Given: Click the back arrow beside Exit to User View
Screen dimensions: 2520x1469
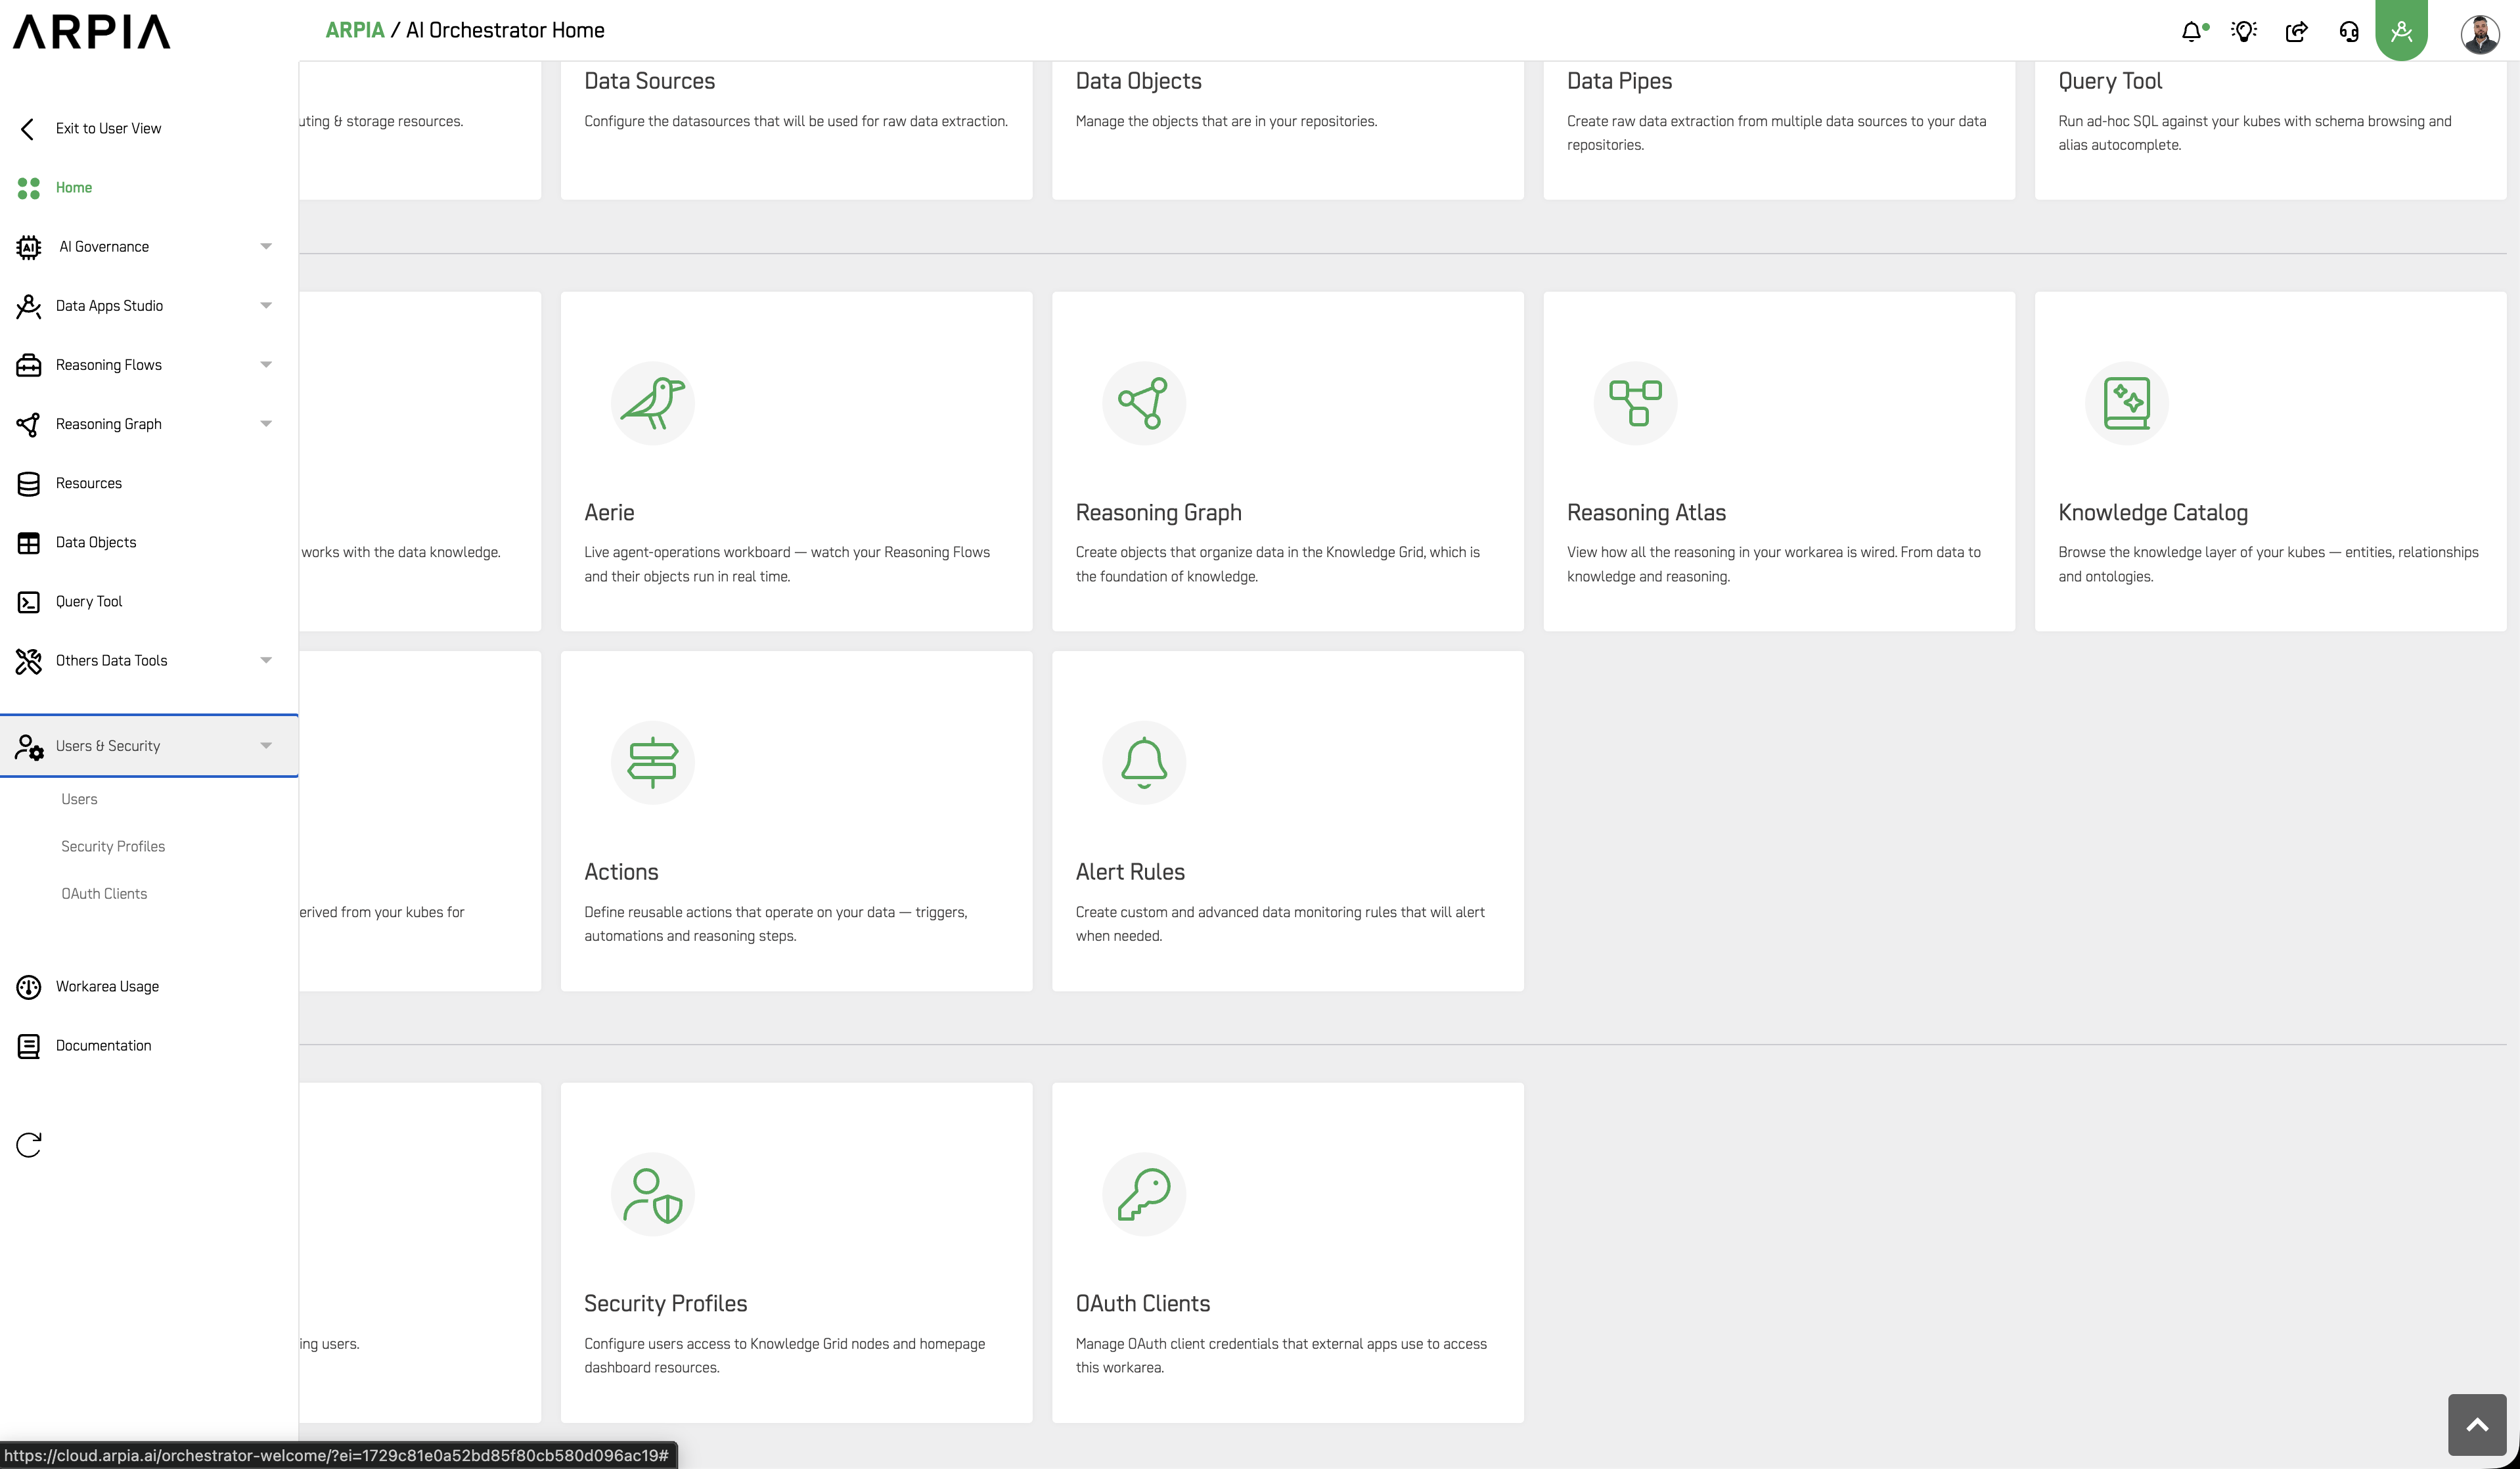Looking at the screenshot, I should (x=28, y=128).
